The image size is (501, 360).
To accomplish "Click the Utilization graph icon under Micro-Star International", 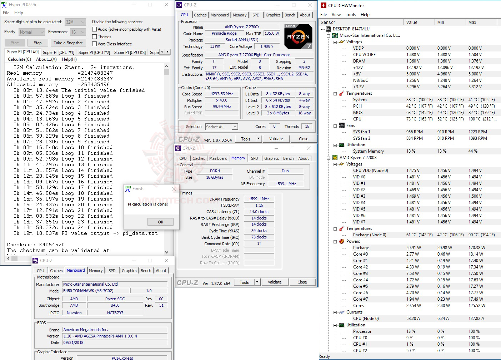I will tap(341, 145).
